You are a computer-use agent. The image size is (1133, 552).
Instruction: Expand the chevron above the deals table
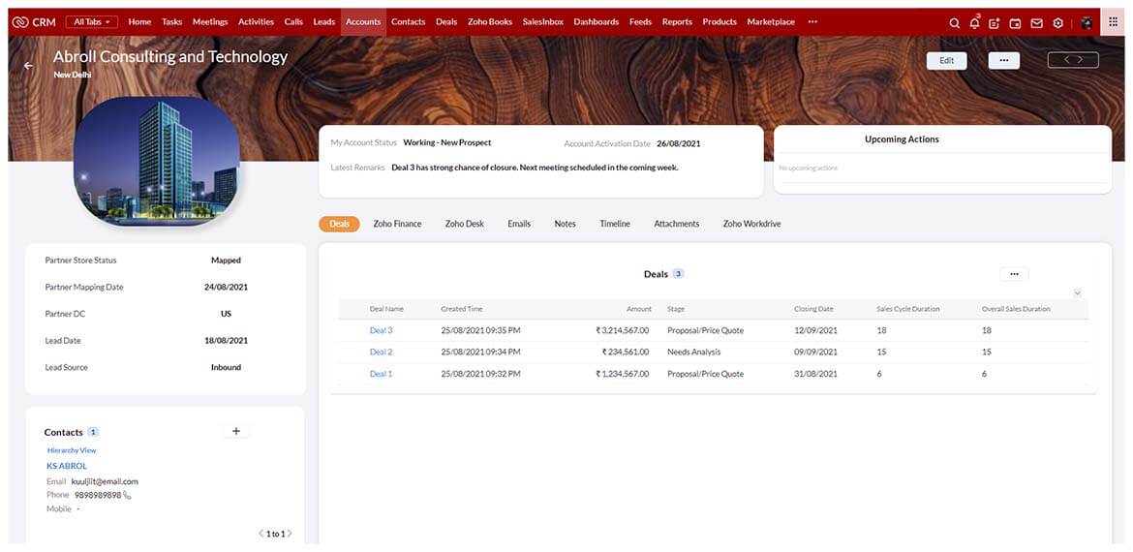1077,292
